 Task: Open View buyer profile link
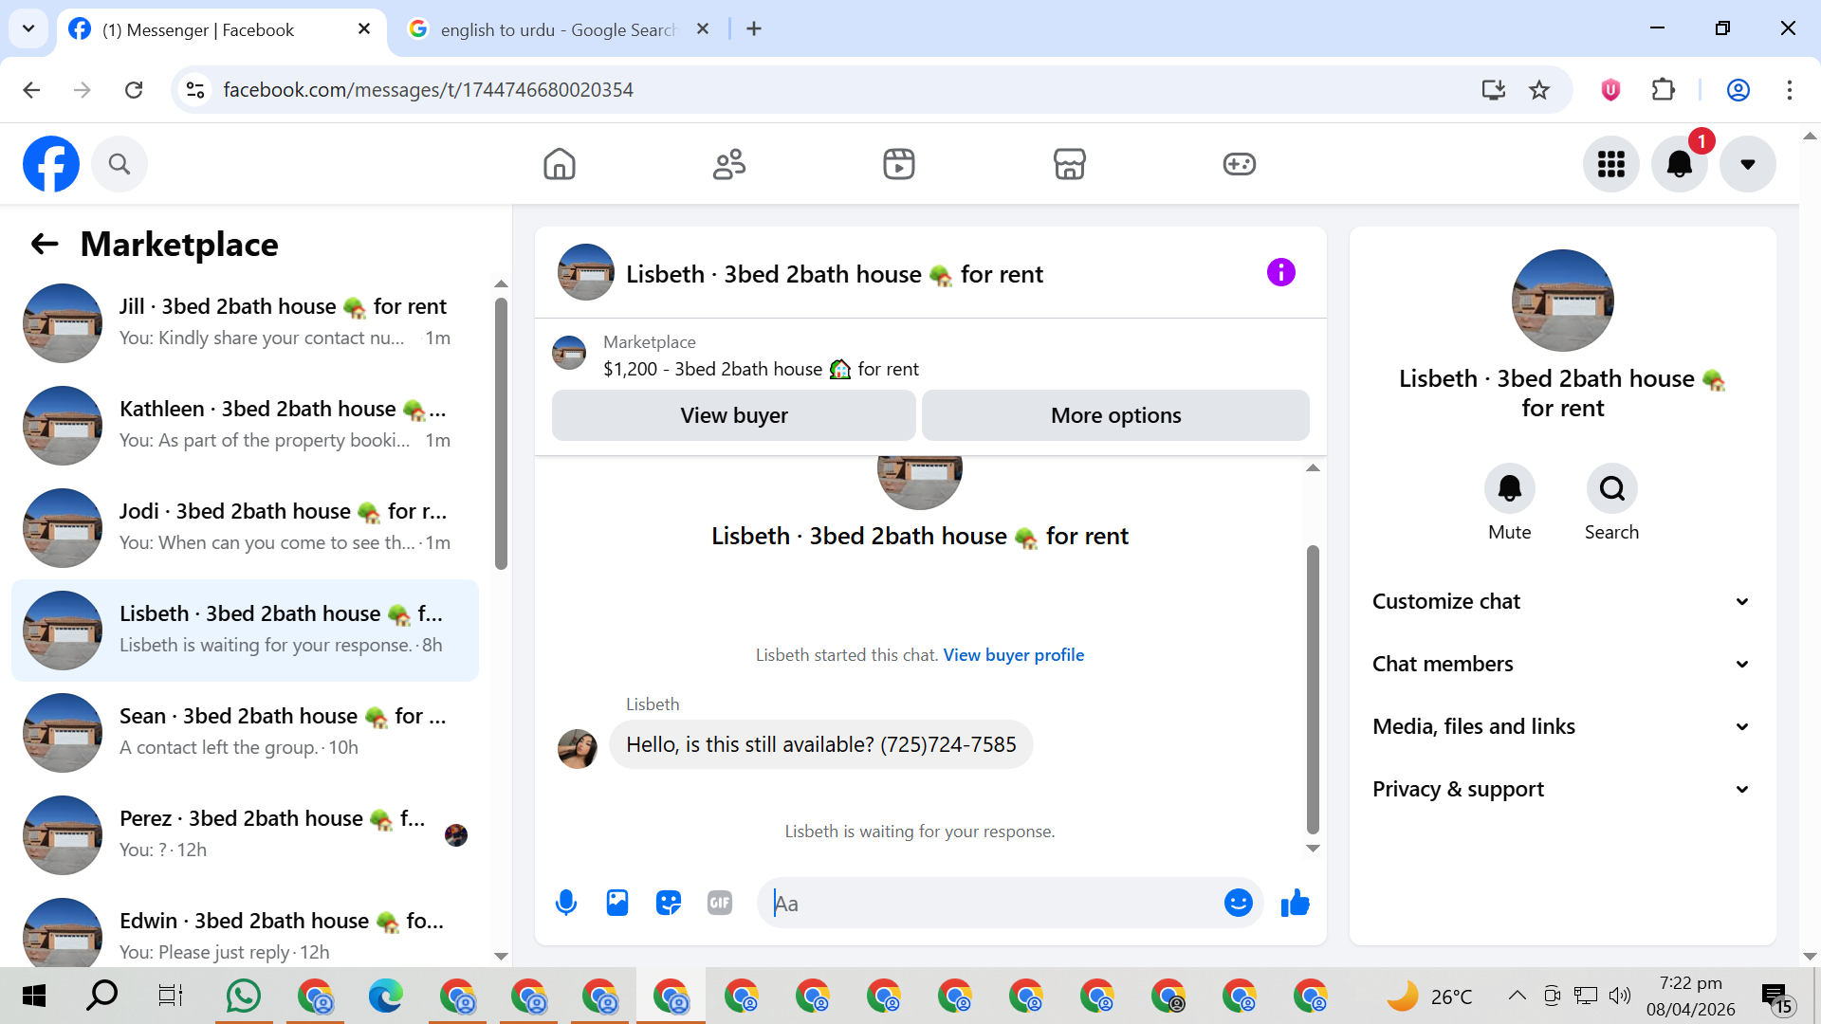click(x=1013, y=655)
